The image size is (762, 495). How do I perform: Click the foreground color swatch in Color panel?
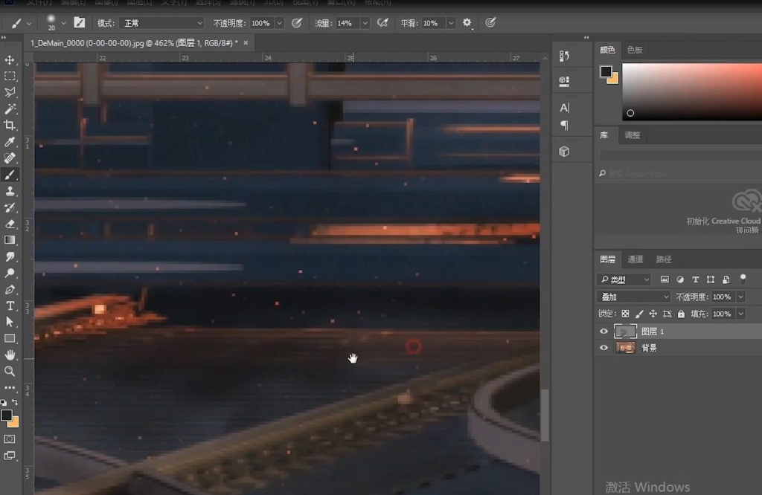pos(606,72)
